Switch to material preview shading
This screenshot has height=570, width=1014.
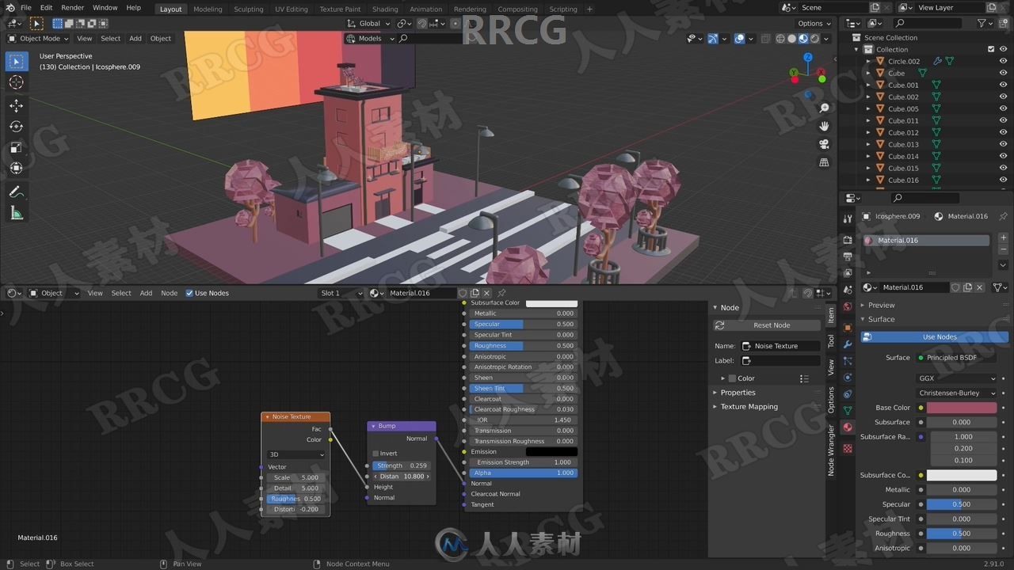[803, 38]
